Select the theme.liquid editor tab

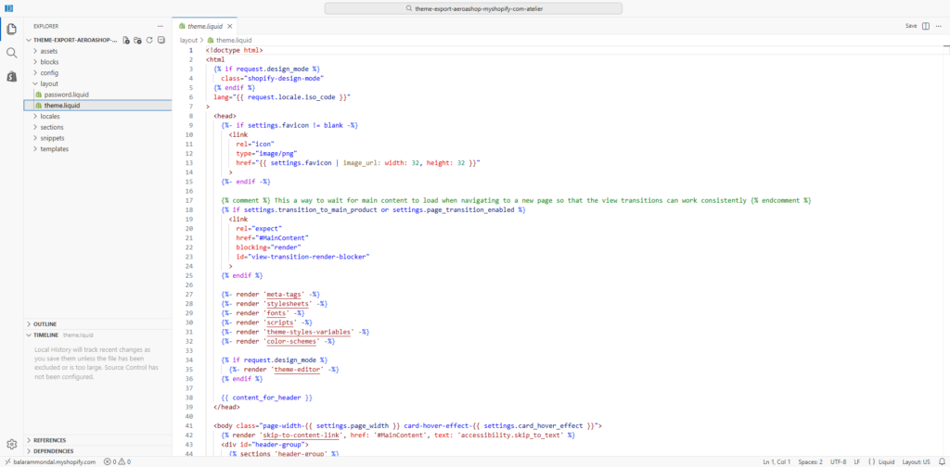point(205,27)
